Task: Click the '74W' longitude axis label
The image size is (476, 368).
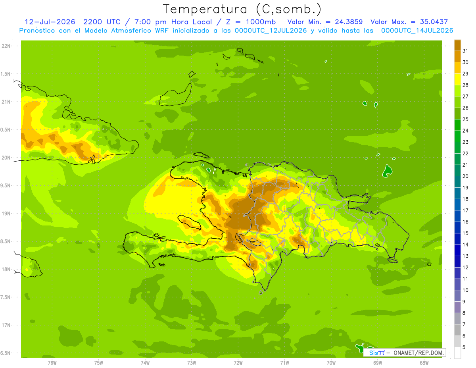Action: point(145,362)
